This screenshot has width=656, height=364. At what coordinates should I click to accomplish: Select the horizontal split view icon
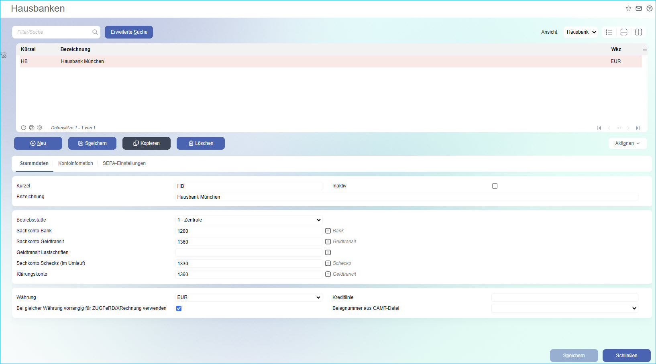[x=623, y=32]
